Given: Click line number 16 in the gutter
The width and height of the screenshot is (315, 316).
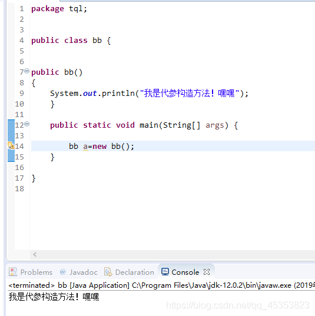Looking at the screenshot, I should 19,168.
